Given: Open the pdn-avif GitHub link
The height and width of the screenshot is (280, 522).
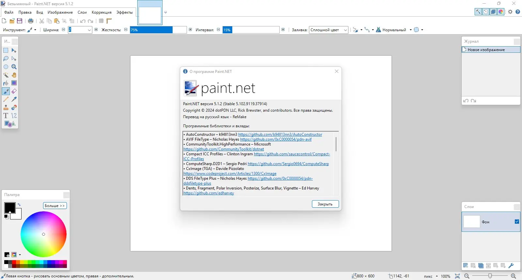Looking at the screenshot, I should [x=276, y=139].
